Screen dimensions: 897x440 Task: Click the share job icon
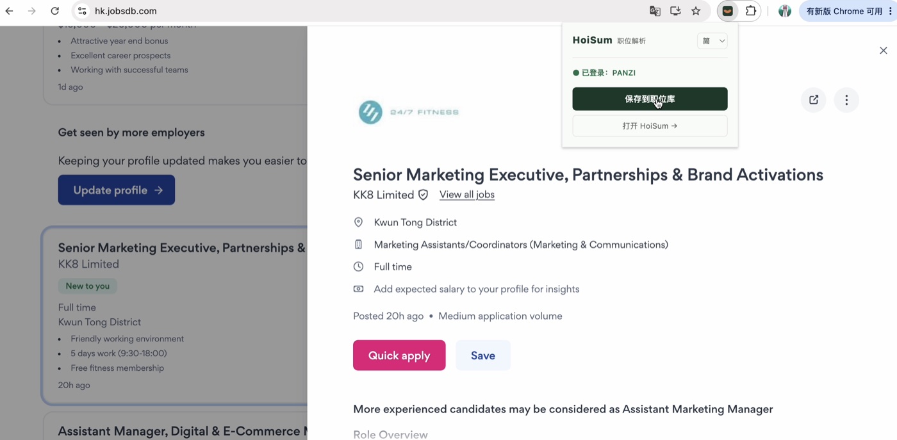click(x=814, y=100)
